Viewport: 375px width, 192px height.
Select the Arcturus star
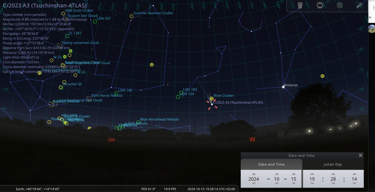283,87
